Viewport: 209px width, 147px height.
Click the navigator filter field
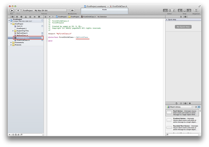click(32, 135)
